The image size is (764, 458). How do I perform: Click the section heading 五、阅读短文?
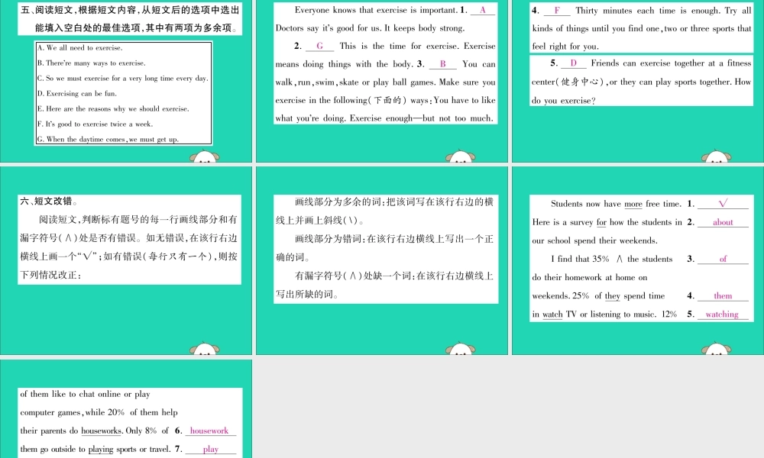[x=130, y=18]
